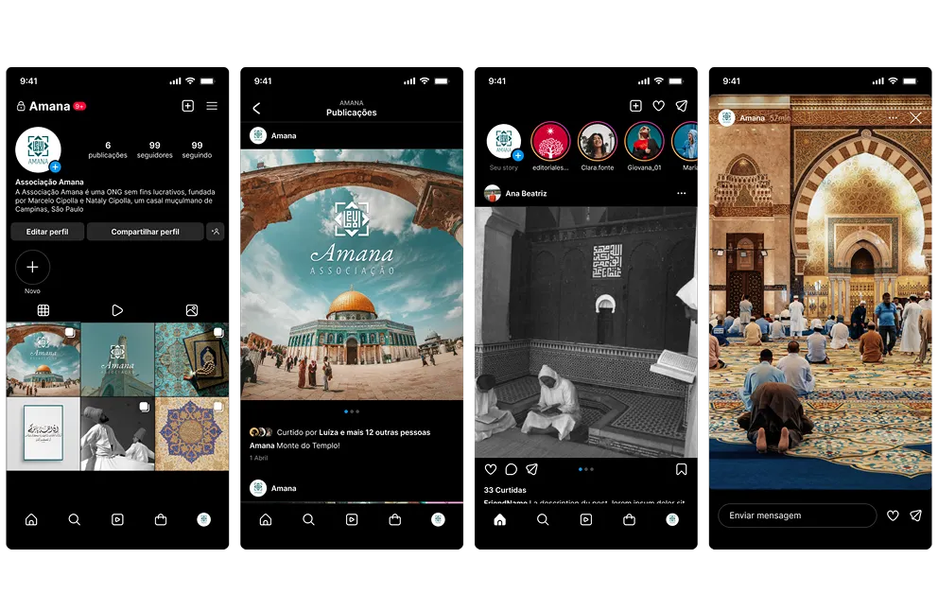Go back using arrow on Publicações screen

(256, 109)
